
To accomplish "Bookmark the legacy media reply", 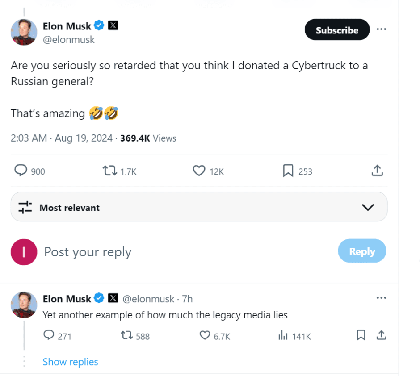I will (x=361, y=335).
